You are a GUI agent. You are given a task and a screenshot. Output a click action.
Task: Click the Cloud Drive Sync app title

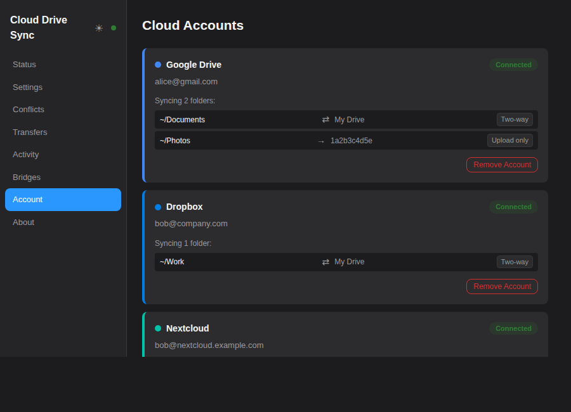point(39,28)
